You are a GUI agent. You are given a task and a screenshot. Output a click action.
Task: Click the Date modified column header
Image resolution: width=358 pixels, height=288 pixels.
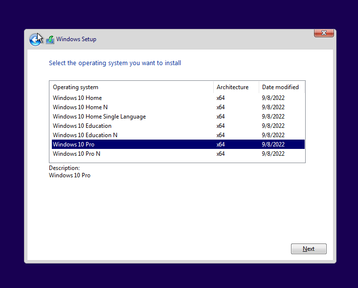pos(282,87)
